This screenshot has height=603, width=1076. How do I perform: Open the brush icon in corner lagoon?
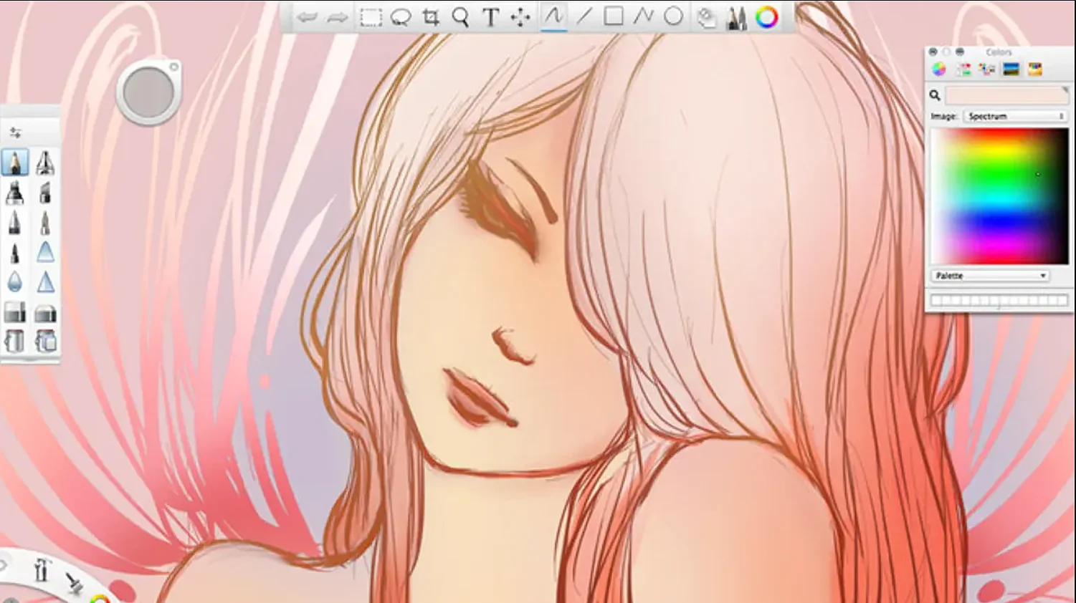point(74,582)
